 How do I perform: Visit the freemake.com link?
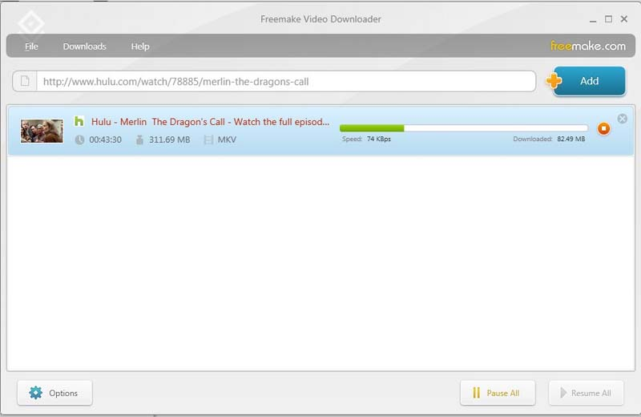point(588,46)
